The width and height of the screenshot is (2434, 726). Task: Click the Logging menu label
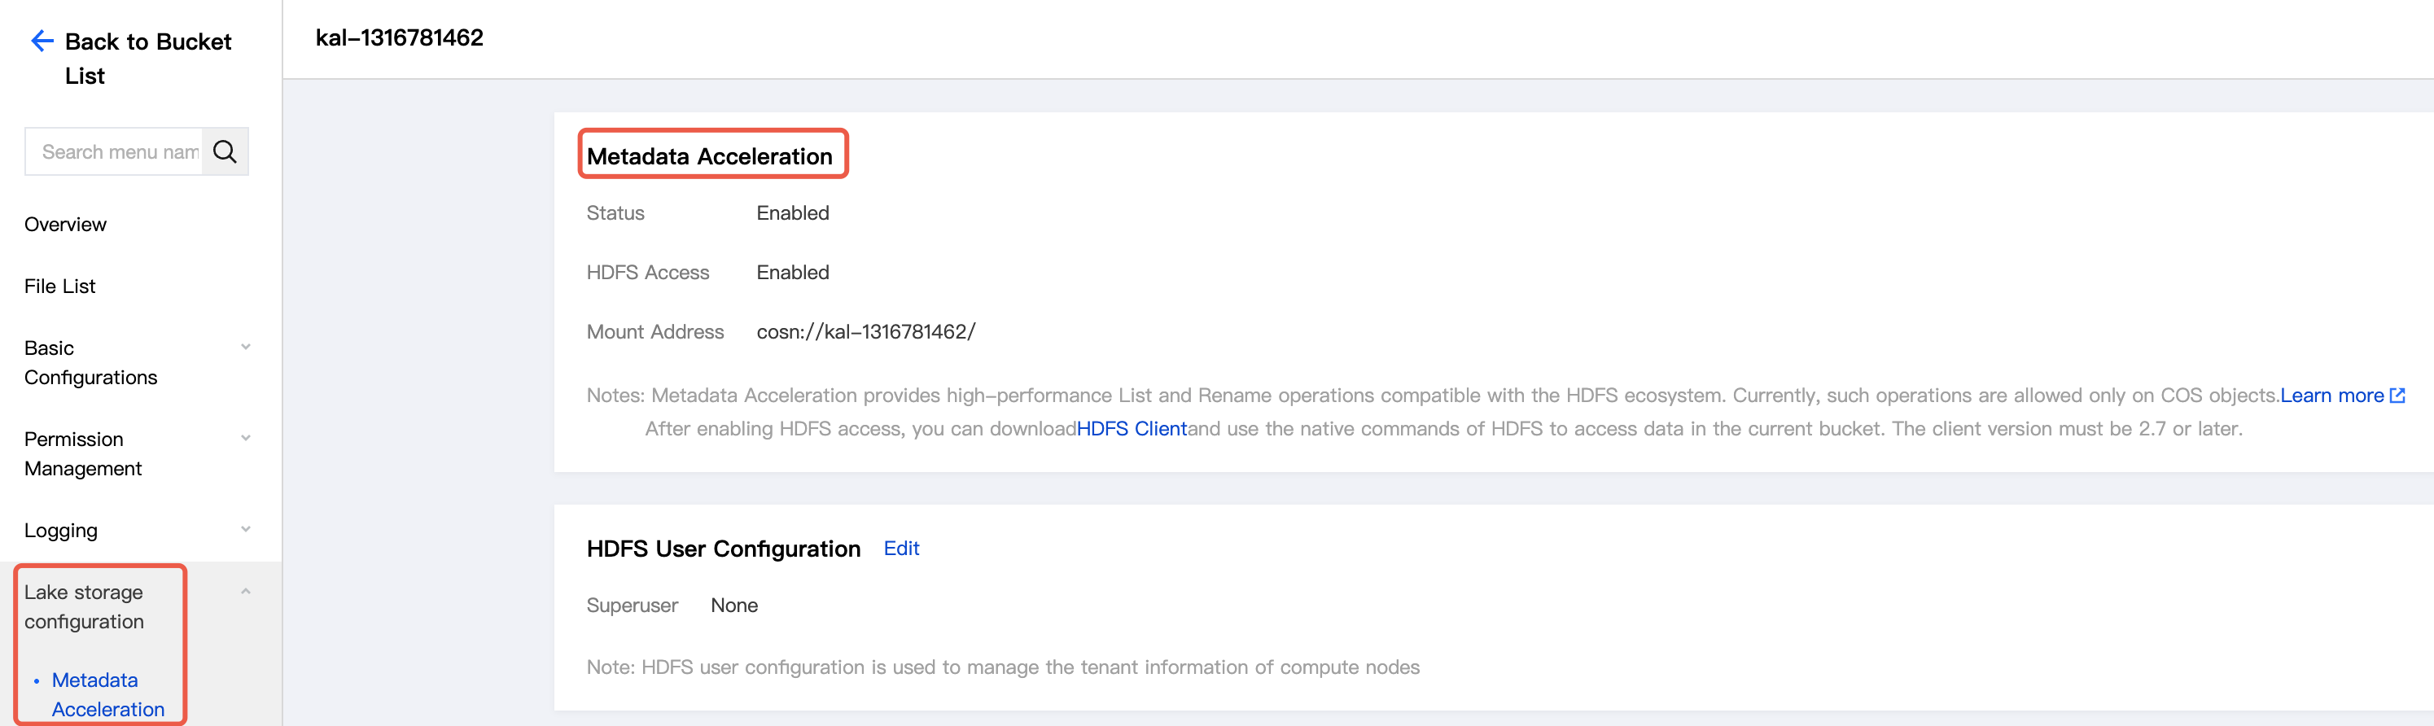coord(60,531)
